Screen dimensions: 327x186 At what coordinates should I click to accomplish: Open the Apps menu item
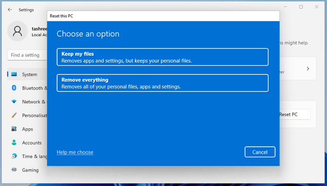click(x=27, y=129)
